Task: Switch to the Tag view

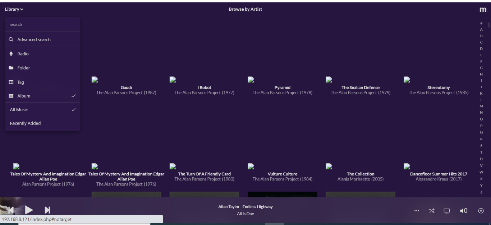Action: [x=42, y=82]
